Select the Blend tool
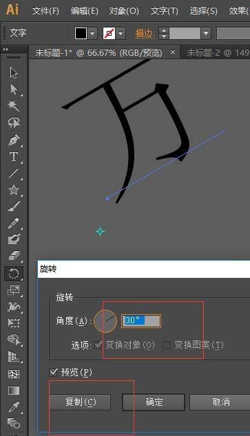Viewport: 250px width, 436px height. click(x=14, y=423)
